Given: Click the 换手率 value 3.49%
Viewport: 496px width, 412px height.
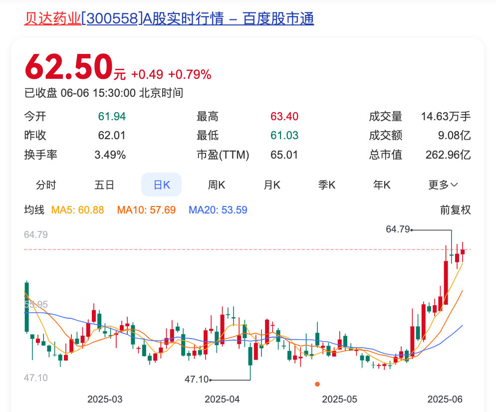Looking at the screenshot, I should click(110, 155).
